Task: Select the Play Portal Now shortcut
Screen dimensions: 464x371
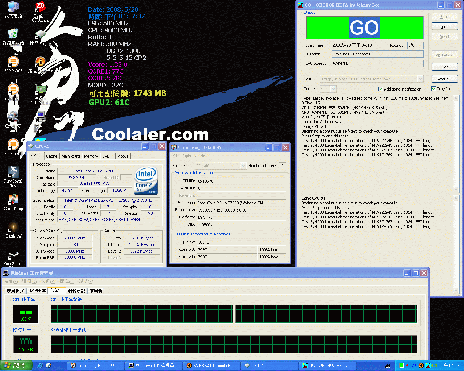Action: (x=13, y=176)
